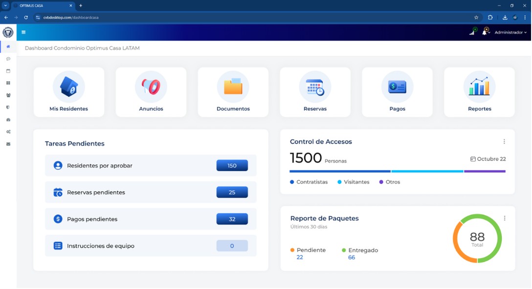
Task: Open the shield icon in the sidebar
Action: tap(8, 108)
